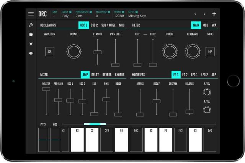This screenshot has height=163, width=245.
Task: Click the bottom sidebar icon below the sun
Action: [31, 53]
